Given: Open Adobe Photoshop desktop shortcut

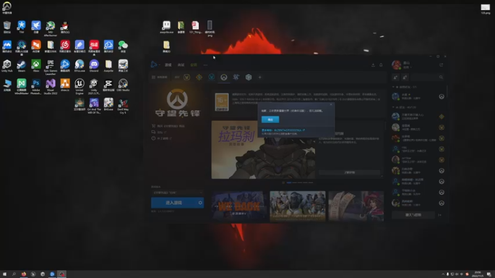Looking at the screenshot, I should click(x=36, y=87).
